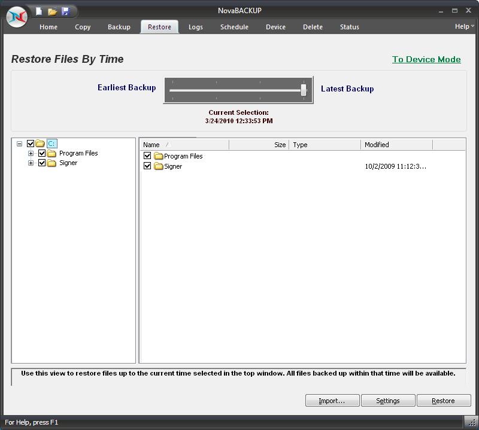This screenshot has height=430, width=479.
Task: Click Program Files folder icon in tree
Action: click(51, 153)
